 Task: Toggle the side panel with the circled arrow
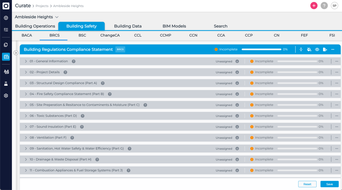[x=16, y=53]
